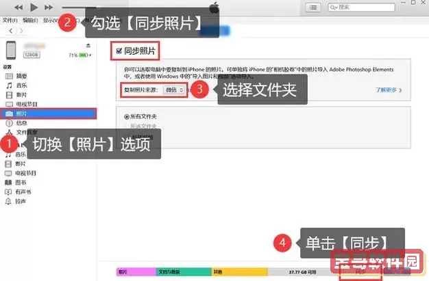This screenshot has width=429, height=281.
Task: Open the 编辑(E) menu
Action: pyautogui.click(x=30, y=21)
